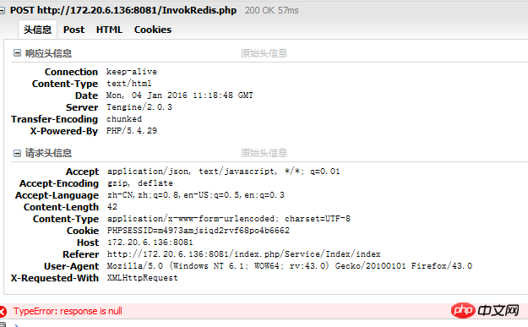Click the php中文网 watermark logo

coord(485,310)
